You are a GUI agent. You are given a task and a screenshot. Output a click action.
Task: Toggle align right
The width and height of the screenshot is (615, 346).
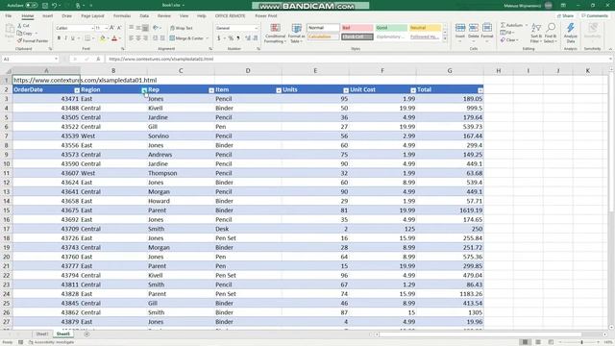(145, 38)
